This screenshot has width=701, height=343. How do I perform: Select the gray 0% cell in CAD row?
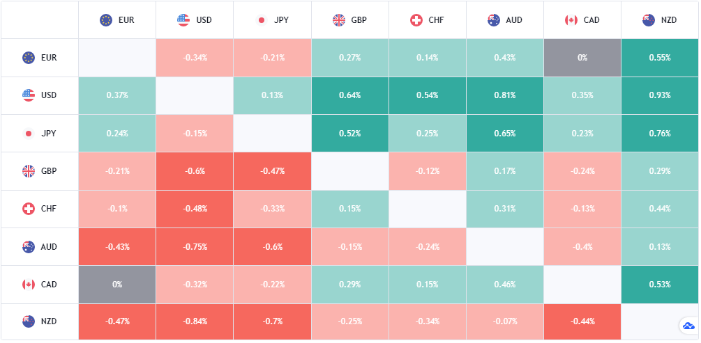click(117, 284)
